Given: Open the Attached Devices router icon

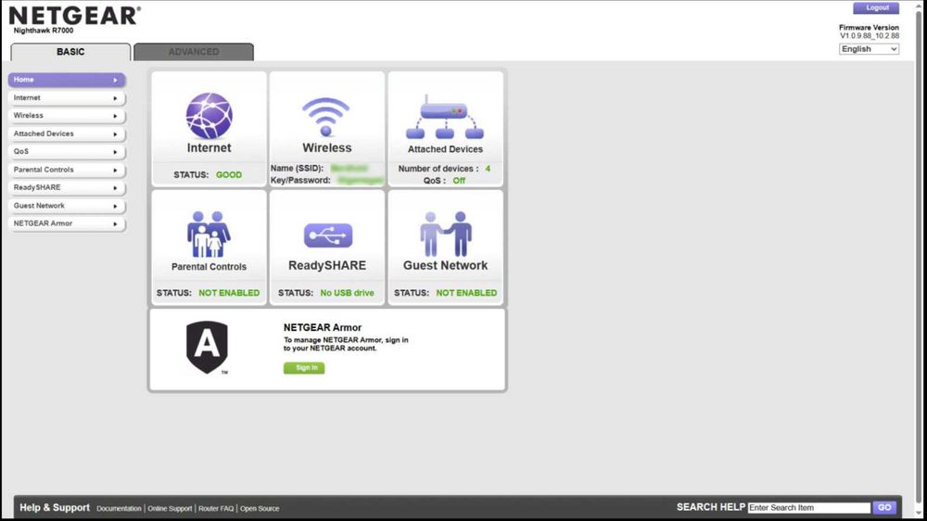Looking at the screenshot, I should coord(445,117).
